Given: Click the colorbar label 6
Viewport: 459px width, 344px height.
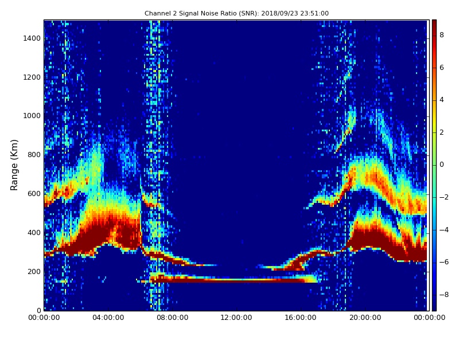Looking at the screenshot, I should 442,68.
